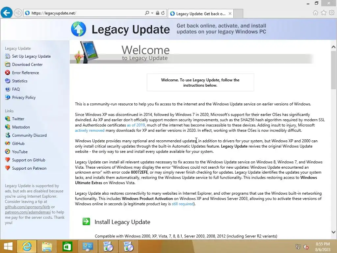
Task: Open Set Up Legacy Update link
Action: [31, 56]
